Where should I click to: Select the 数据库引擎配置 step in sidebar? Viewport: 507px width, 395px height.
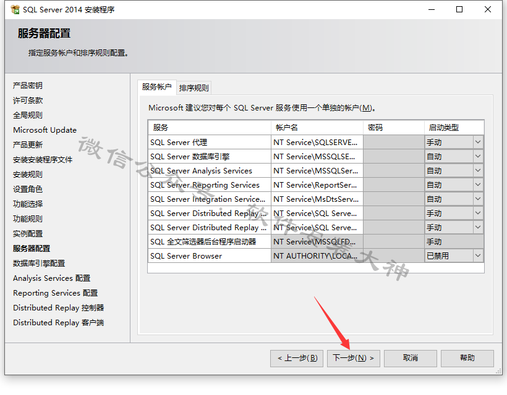pyautogui.click(x=39, y=264)
